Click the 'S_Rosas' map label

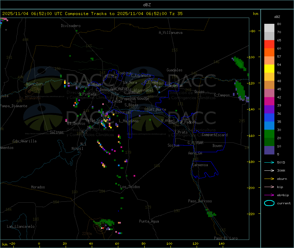[131, 105]
